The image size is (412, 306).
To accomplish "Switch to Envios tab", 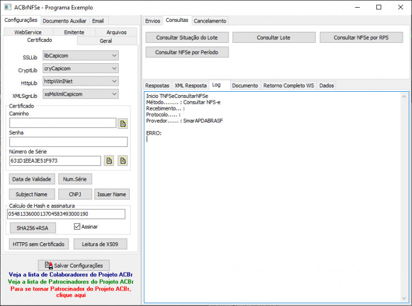I will [153, 21].
